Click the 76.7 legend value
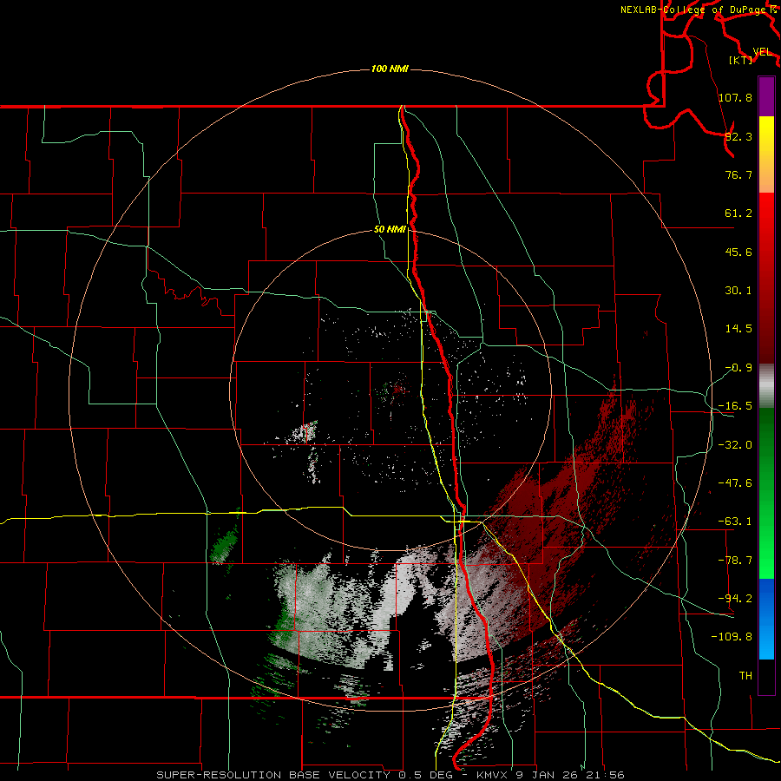Screen dimensions: 781x781 (738, 174)
